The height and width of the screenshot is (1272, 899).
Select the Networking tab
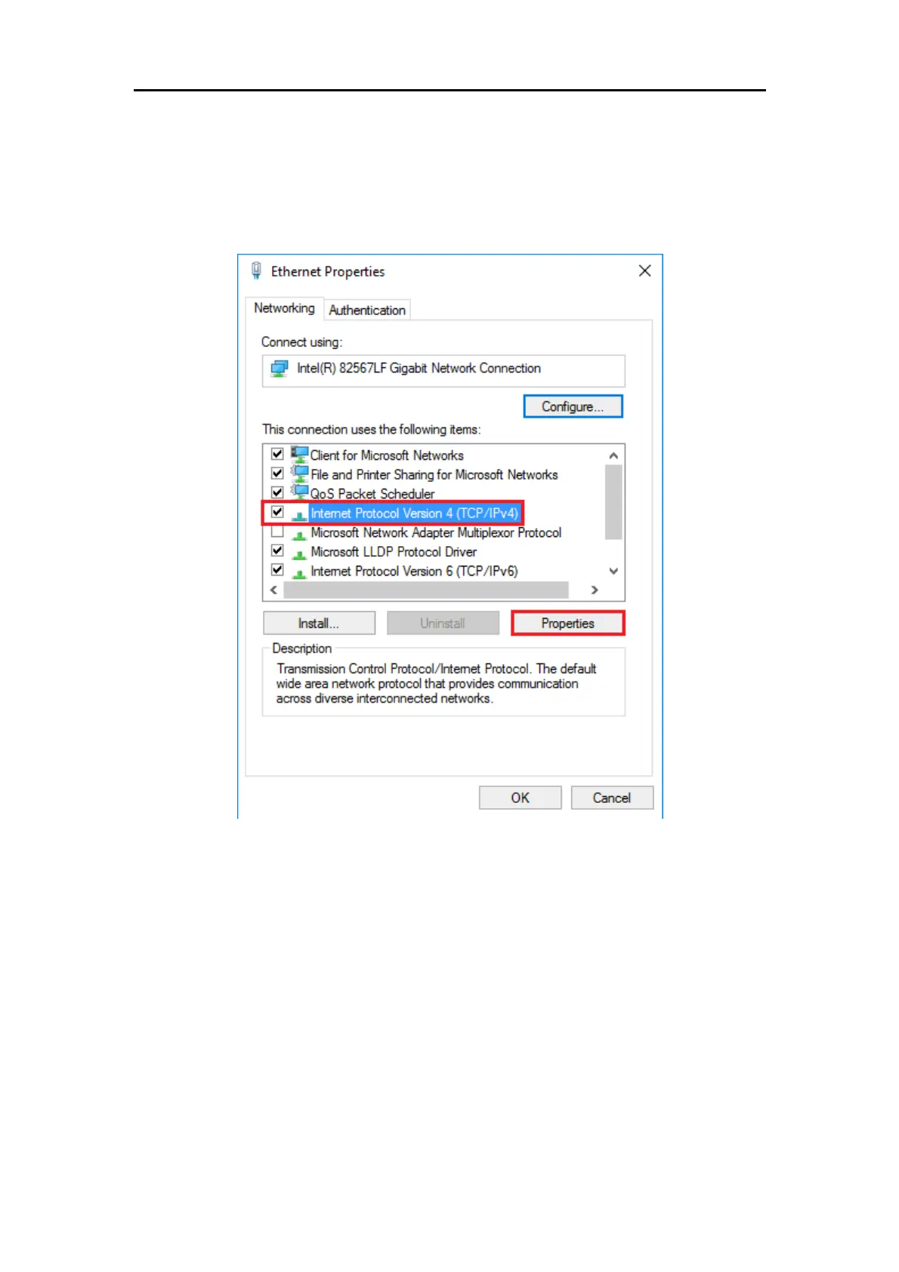point(284,308)
